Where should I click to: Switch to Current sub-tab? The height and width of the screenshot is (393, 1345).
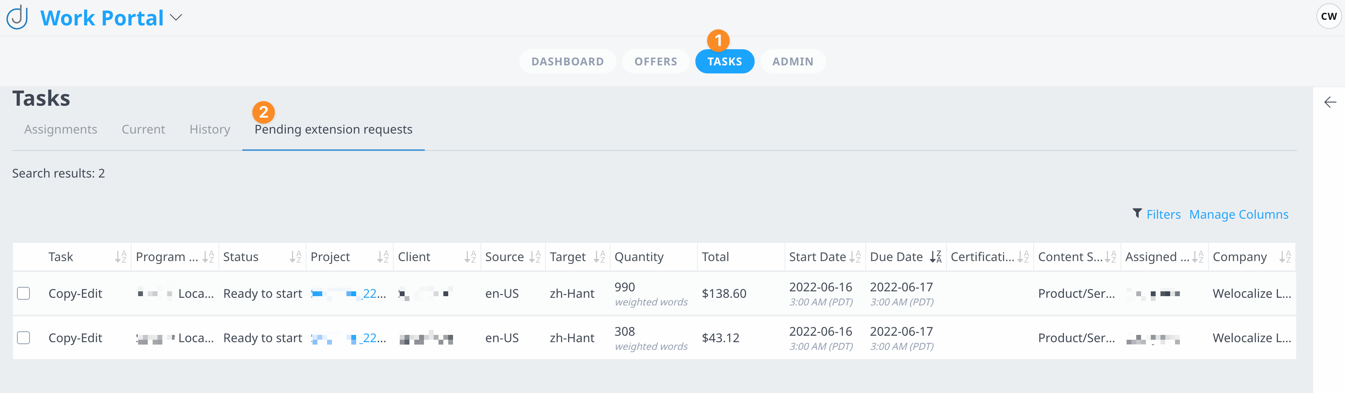point(143,130)
